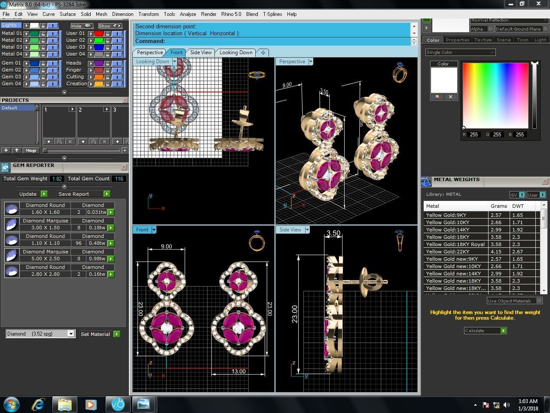Click the Metal Weights panel icon
Screen dimensions: 550x413
click(x=426, y=182)
